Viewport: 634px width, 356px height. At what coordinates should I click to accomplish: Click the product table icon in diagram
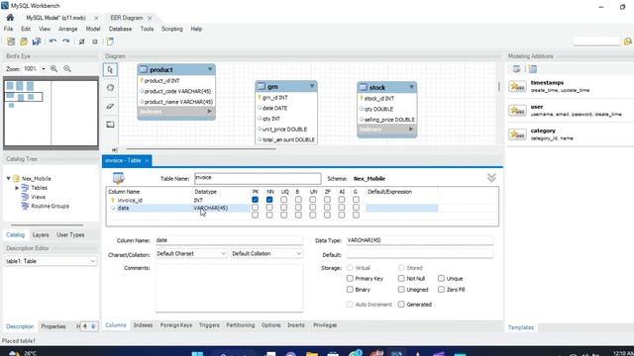pos(143,69)
